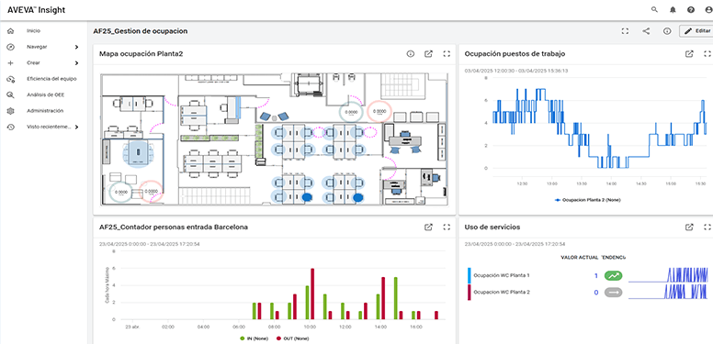Click the Editar button
Viewport: 713px width, 344px height.
pyautogui.click(x=696, y=31)
